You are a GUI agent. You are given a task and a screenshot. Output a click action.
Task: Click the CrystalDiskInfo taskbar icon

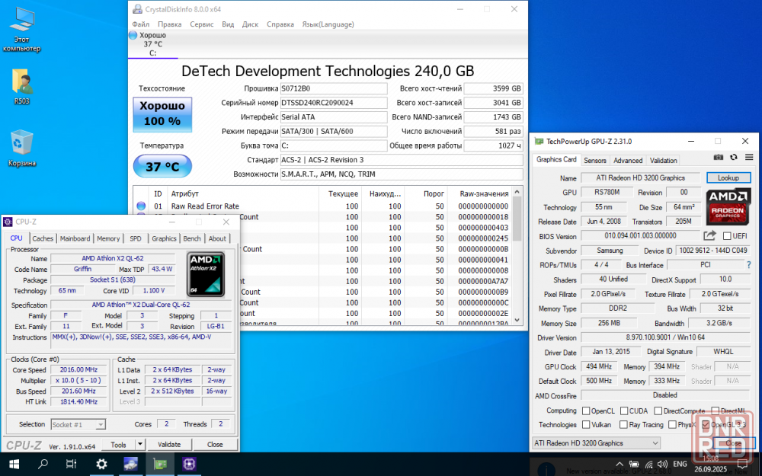point(130,463)
